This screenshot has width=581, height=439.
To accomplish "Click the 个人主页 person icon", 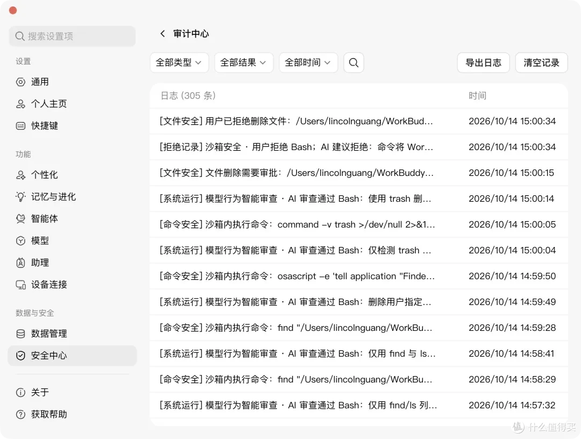I will pyautogui.click(x=21, y=104).
